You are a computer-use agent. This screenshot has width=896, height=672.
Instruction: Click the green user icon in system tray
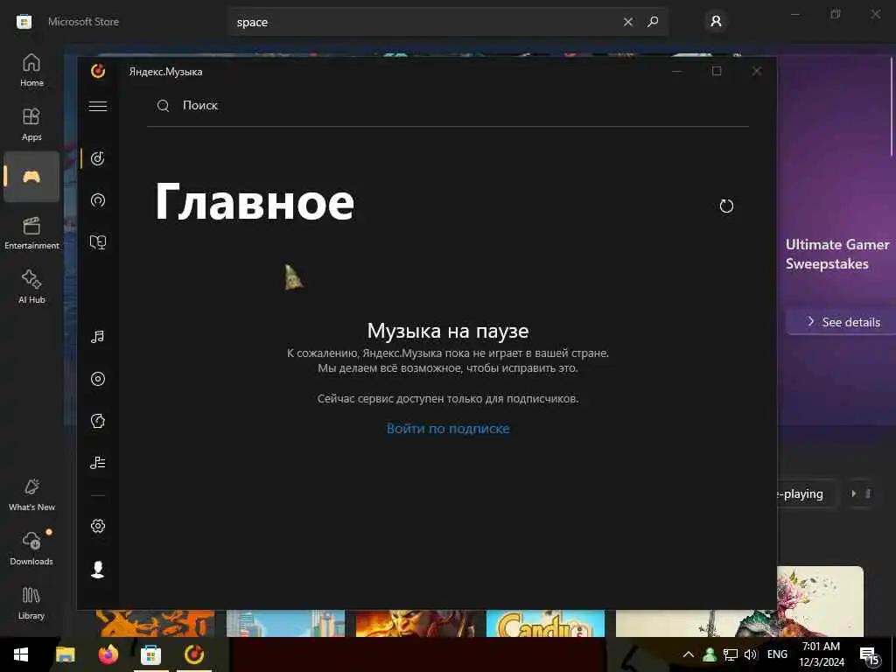(x=710, y=654)
